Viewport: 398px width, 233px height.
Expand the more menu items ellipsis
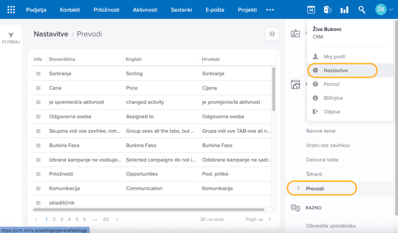[270, 10]
